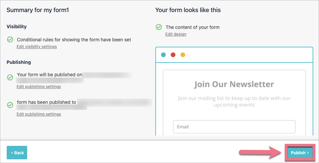Click the 'Summary for my form1' title
The image size is (319, 163).
[38, 10]
